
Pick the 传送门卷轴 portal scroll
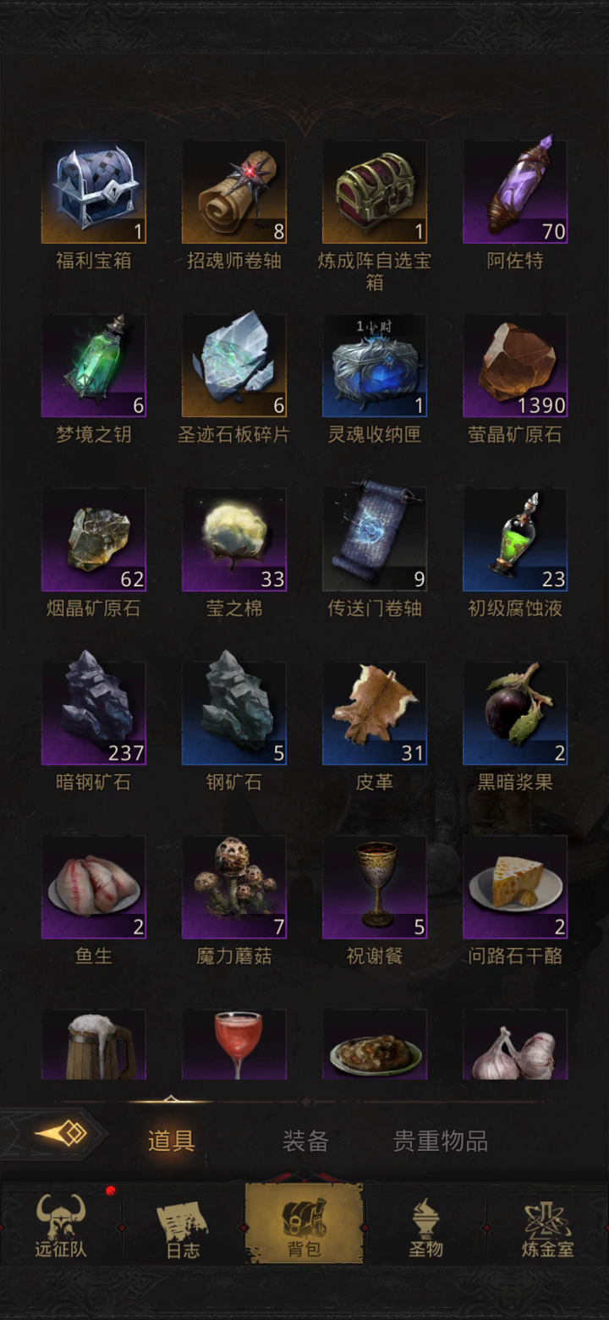point(375,540)
